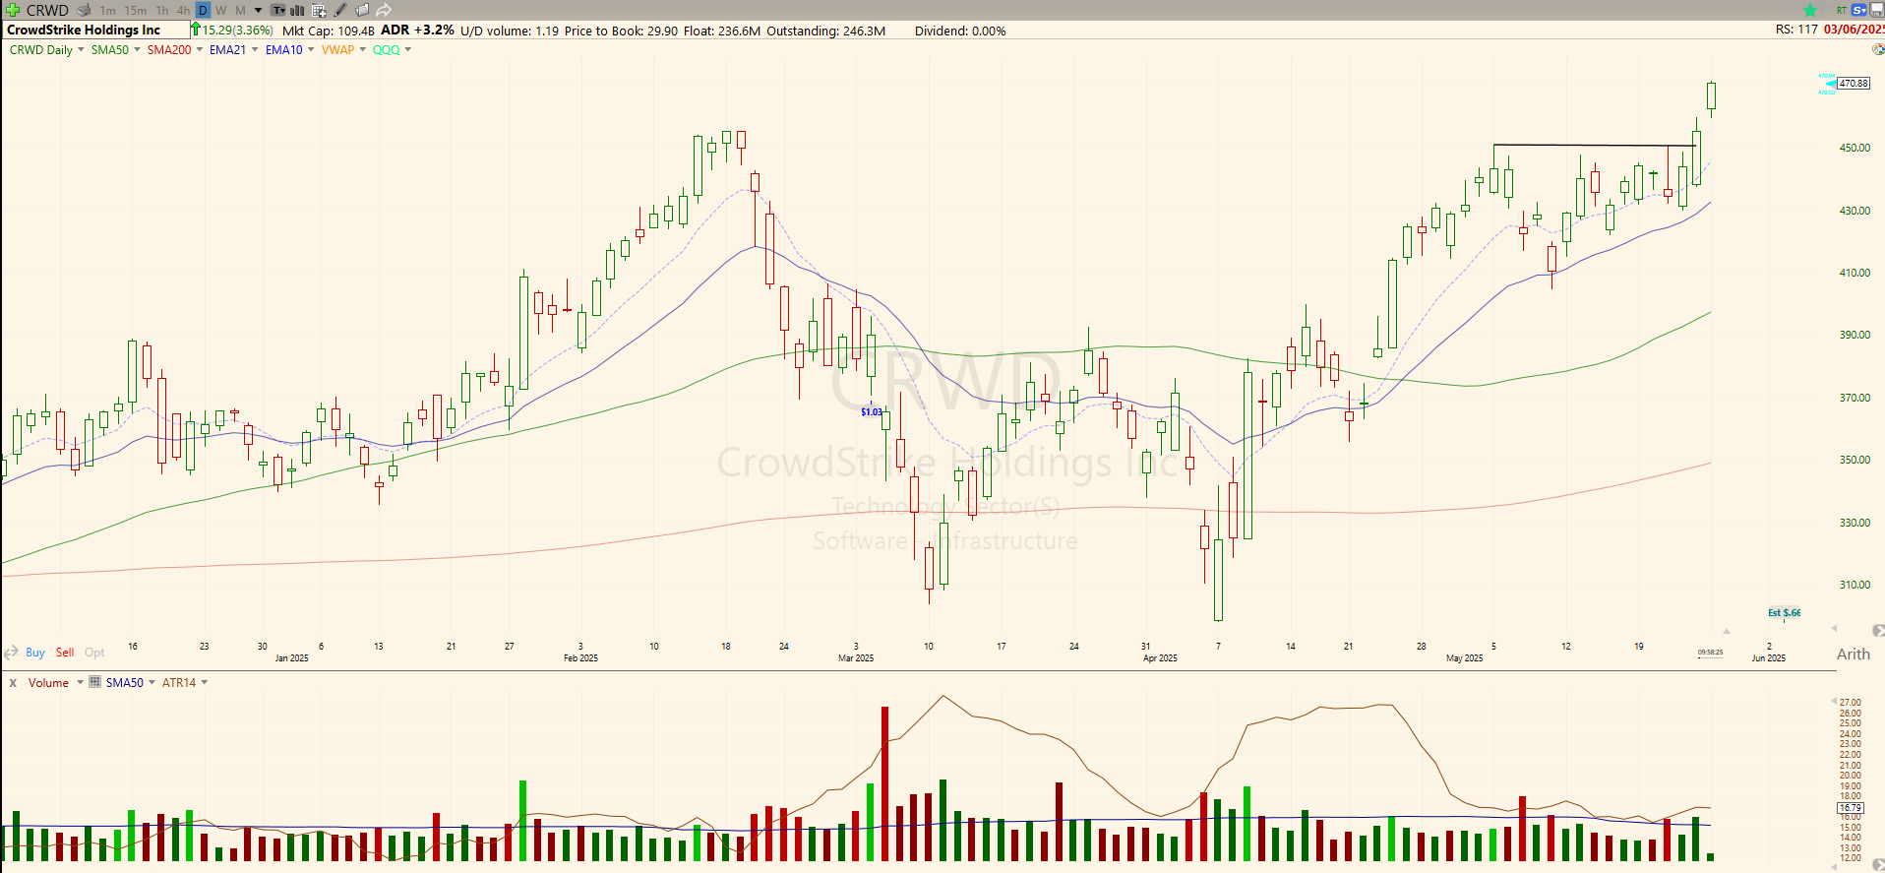Click the U/D volume: 1.19 text

tap(510, 31)
